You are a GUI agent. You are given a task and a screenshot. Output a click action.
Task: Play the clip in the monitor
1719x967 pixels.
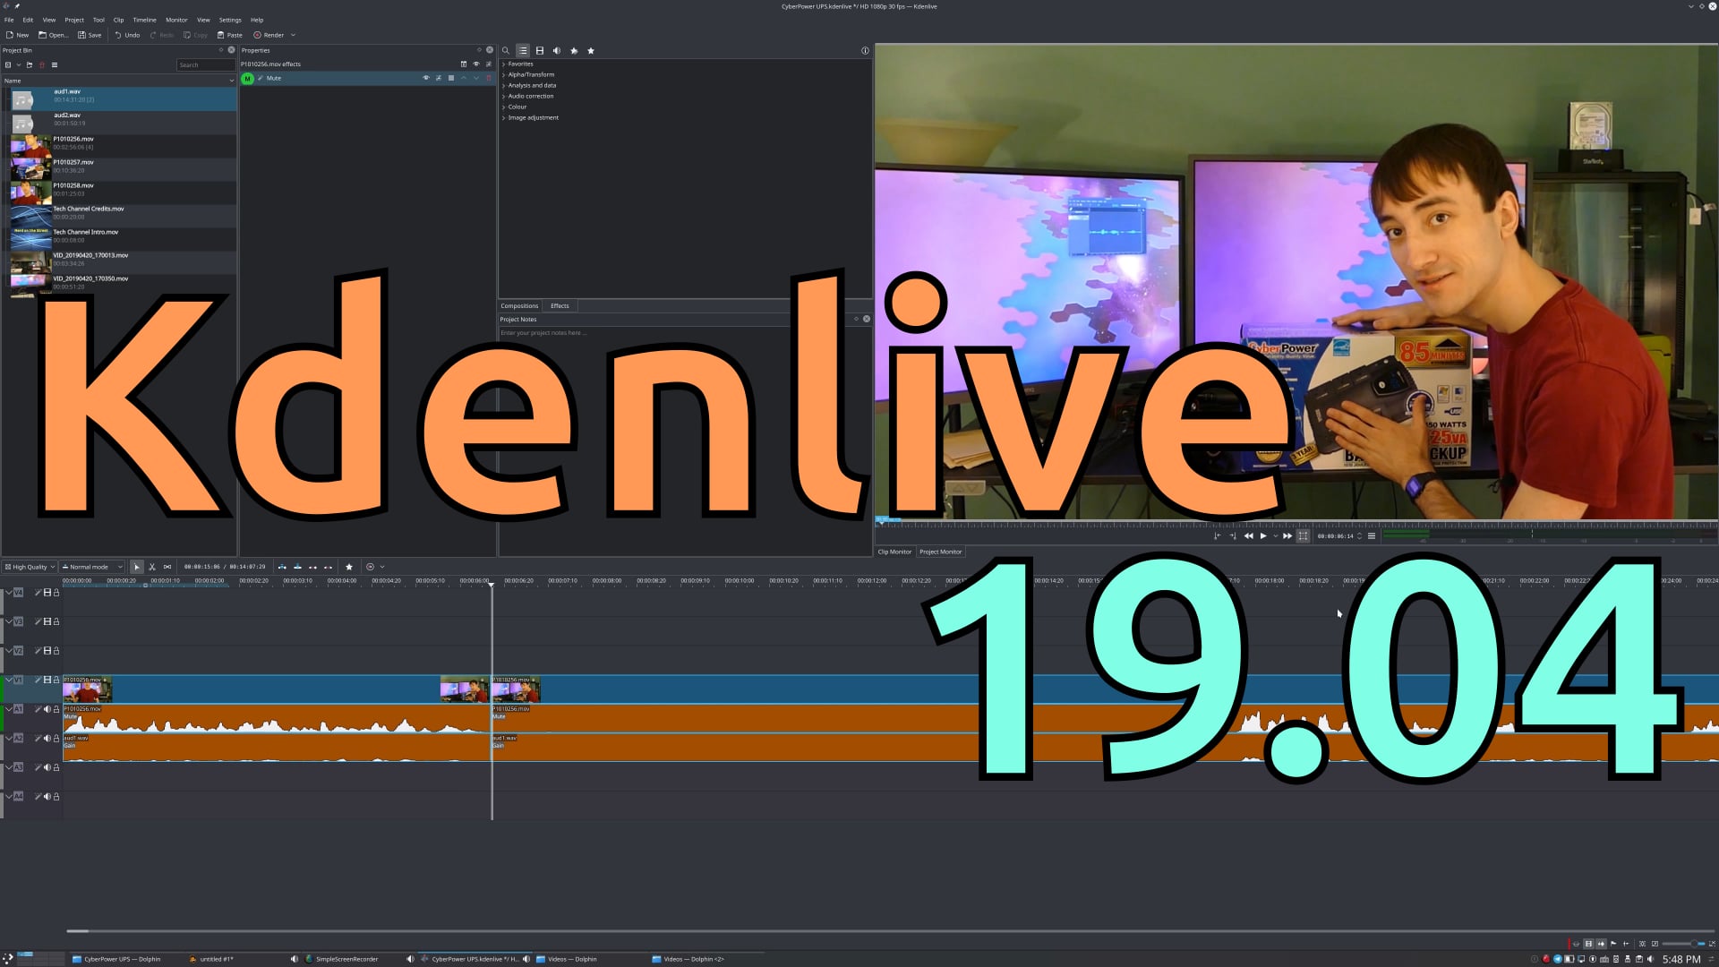pos(1263,536)
